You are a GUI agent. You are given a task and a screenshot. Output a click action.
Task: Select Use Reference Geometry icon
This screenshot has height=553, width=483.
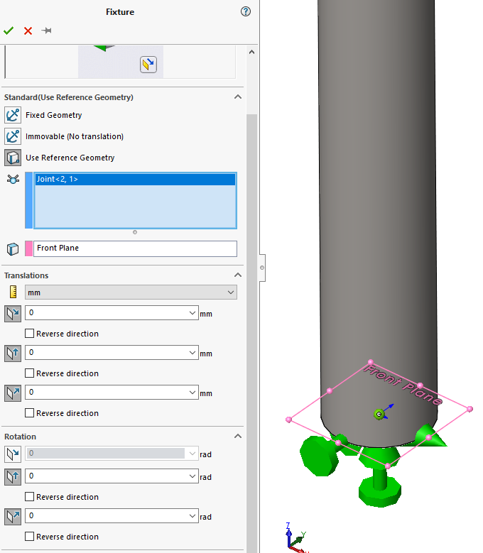click(13, 158)
